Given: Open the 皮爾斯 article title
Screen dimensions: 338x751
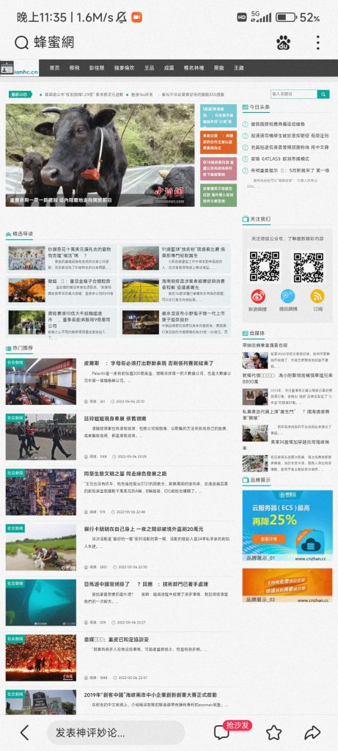Looking at the screenshot, I should (149, 364).
